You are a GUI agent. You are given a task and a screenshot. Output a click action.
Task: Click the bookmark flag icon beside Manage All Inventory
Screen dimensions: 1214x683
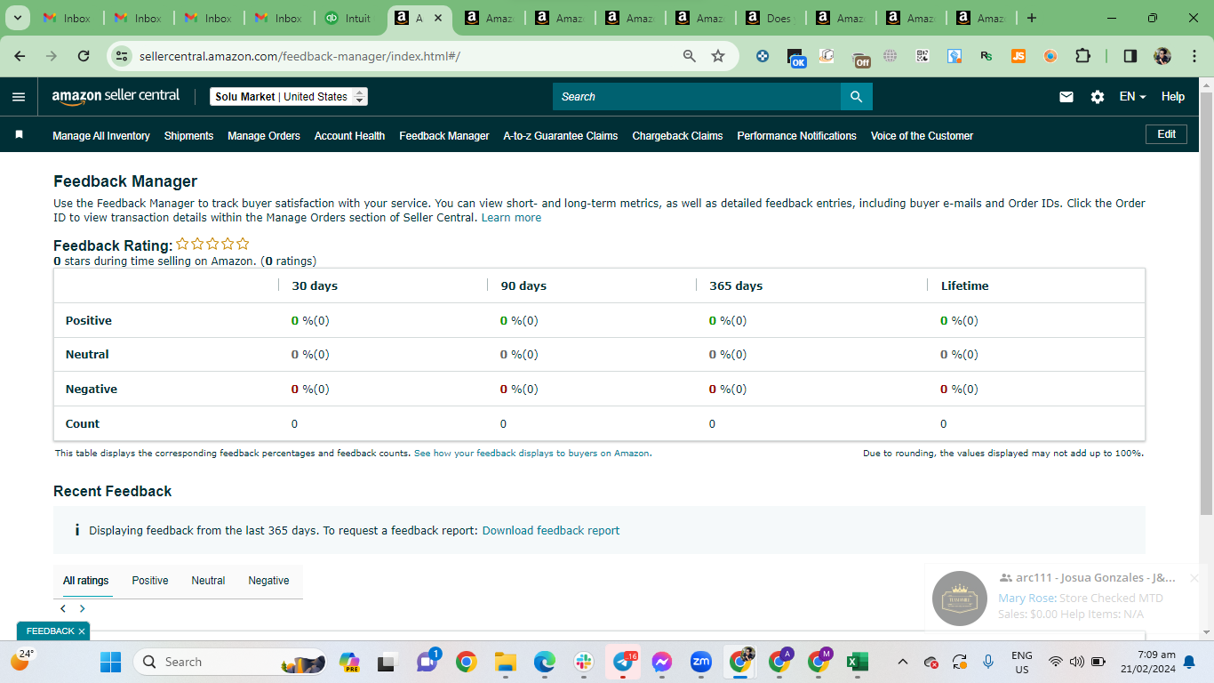(19, 135)
